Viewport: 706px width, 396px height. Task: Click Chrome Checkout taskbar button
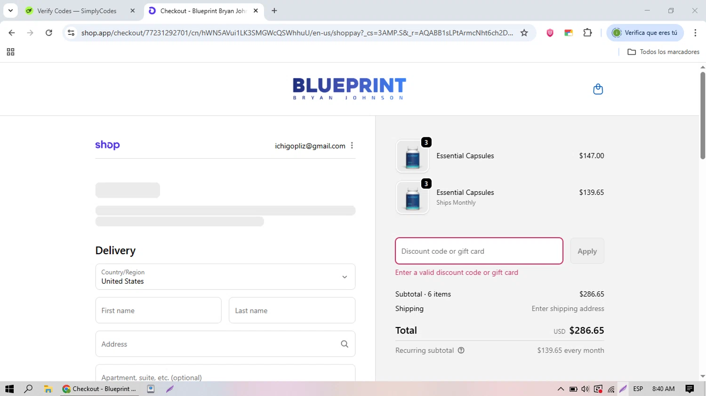tap(99, 389)
